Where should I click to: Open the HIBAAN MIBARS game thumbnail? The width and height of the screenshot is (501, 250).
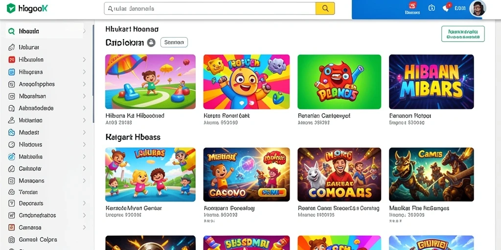click(x=432, y=82)
